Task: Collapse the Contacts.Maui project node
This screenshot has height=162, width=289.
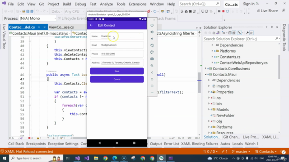Action: (206, 74)
